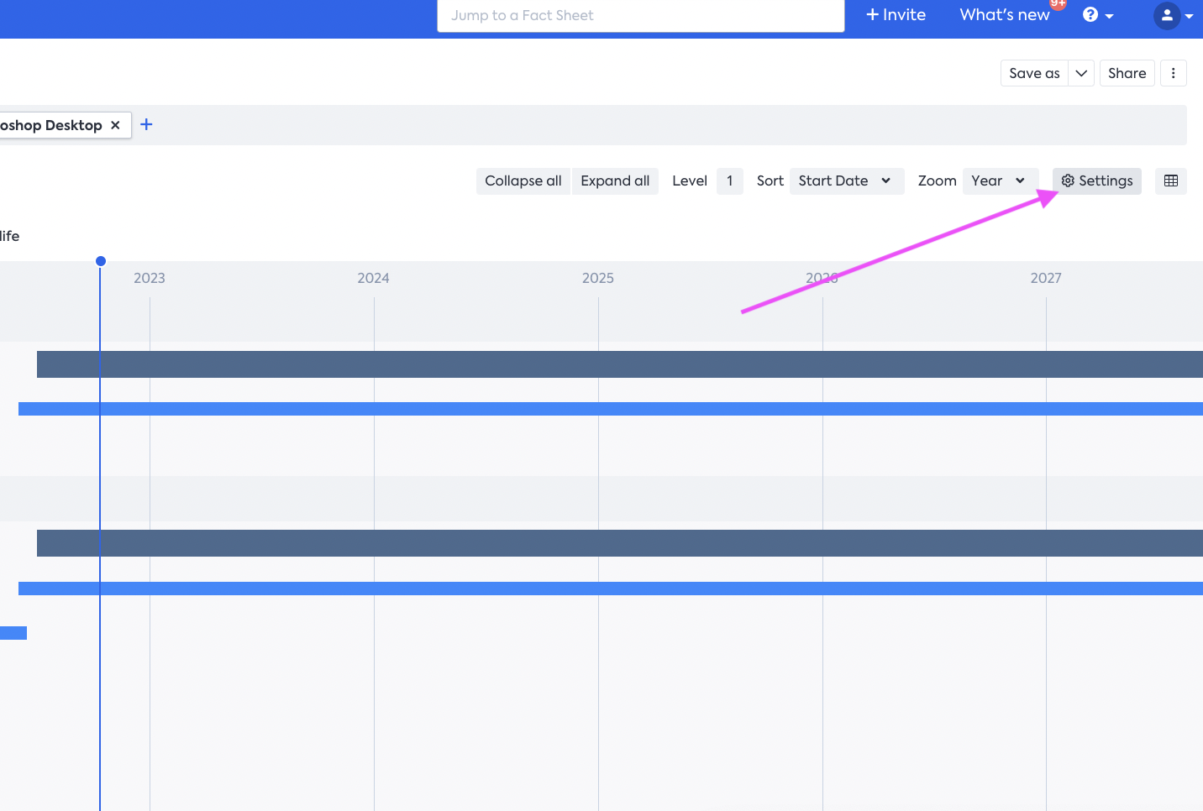This screenshot has width=1203, height=811.
Task: Add a new tab with plus icon
Action: (146, 124)
